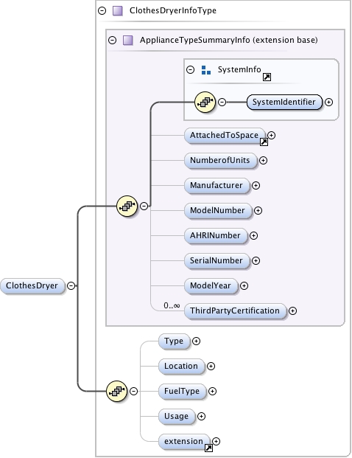The image size is (352, 458).
Task: Click the SystemInfo group title text
Action: (x=239, y=69)
